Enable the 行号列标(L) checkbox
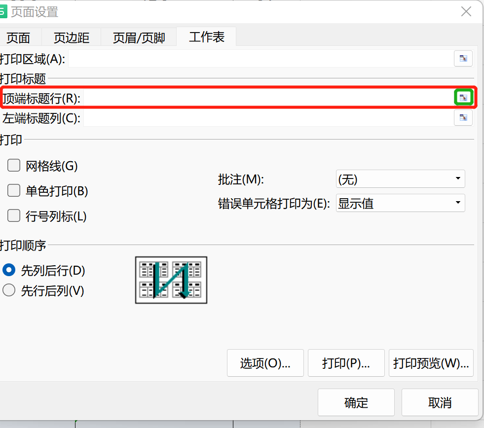The image size is (484, 428). pyautogui.click(x=14, y=215)
